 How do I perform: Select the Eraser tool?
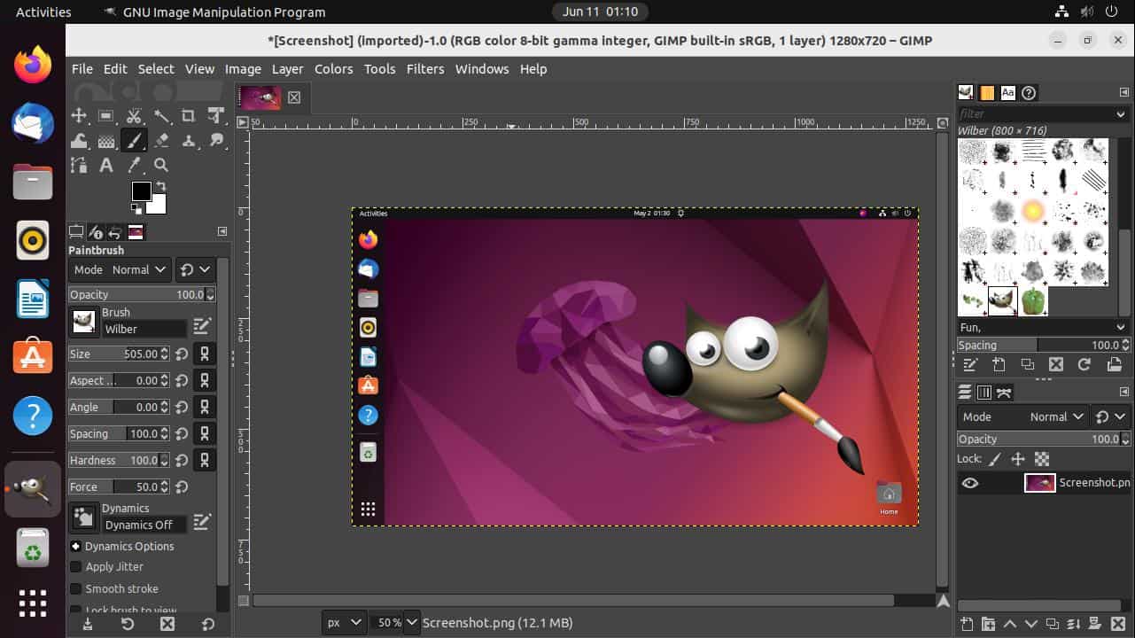pos(163,140)
